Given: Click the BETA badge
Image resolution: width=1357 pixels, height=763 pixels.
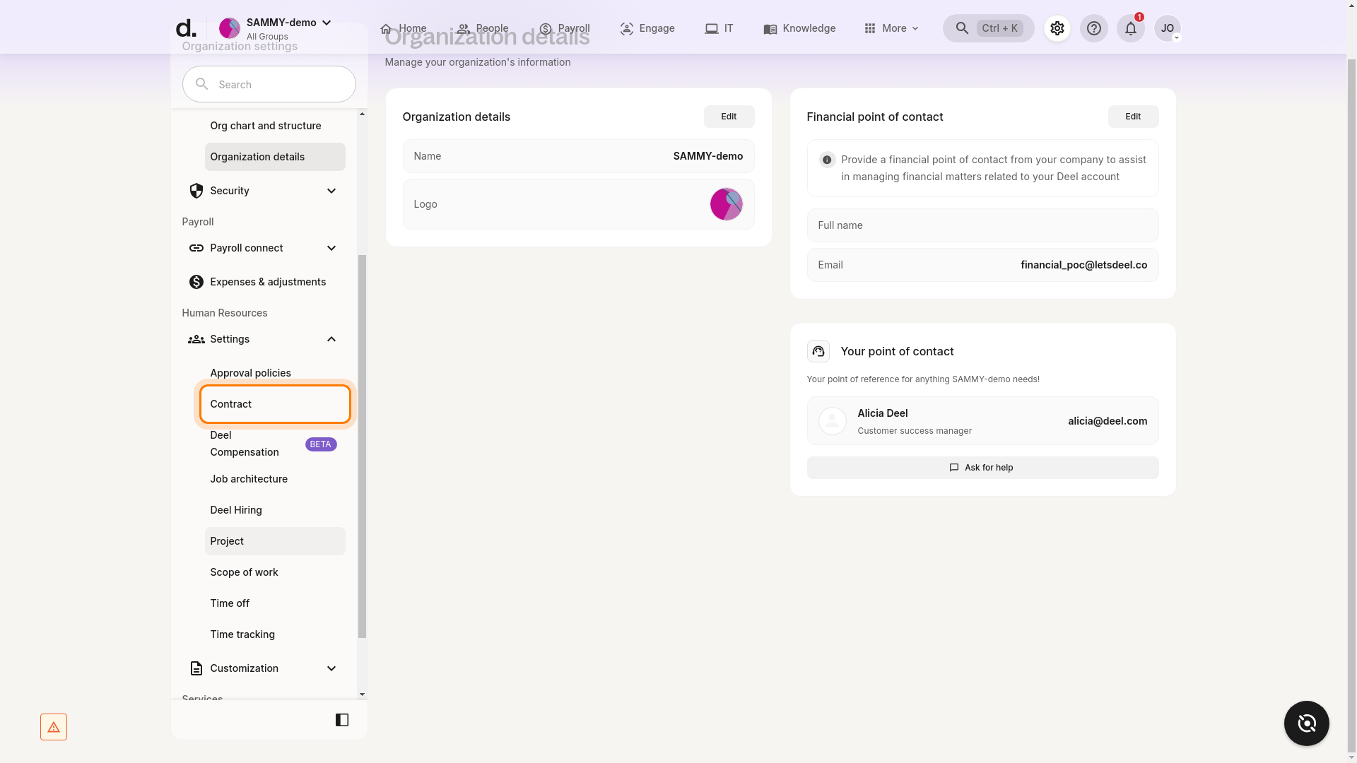Looking at the screenshot, I should [321, 444].
